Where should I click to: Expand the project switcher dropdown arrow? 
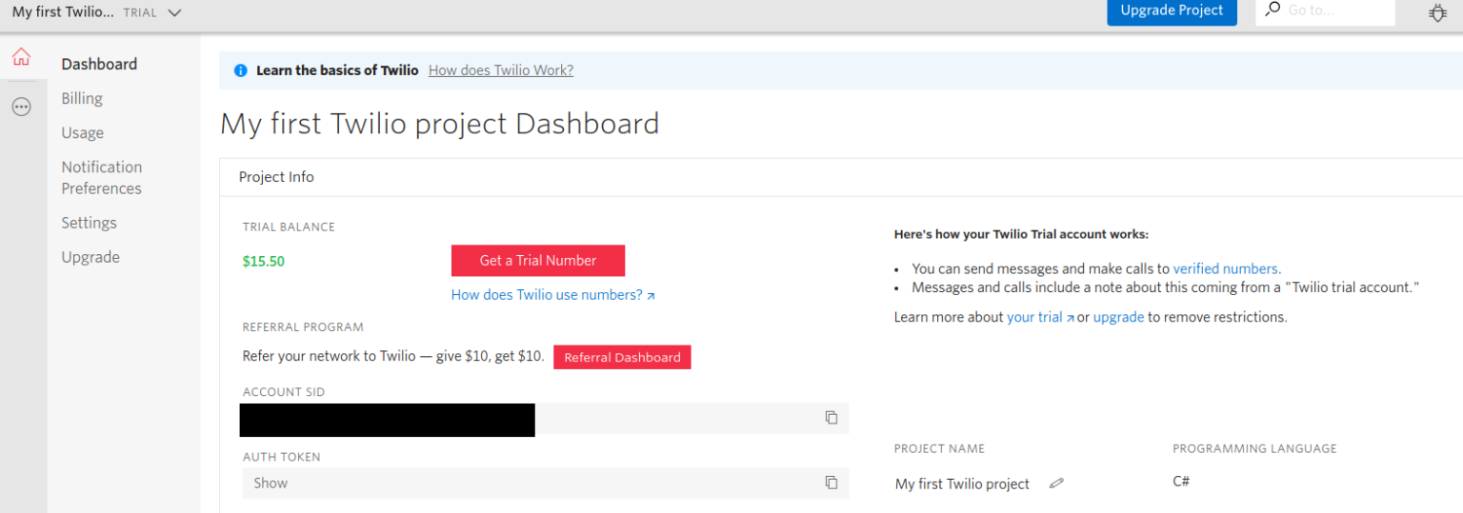click(x=173, y=12)
